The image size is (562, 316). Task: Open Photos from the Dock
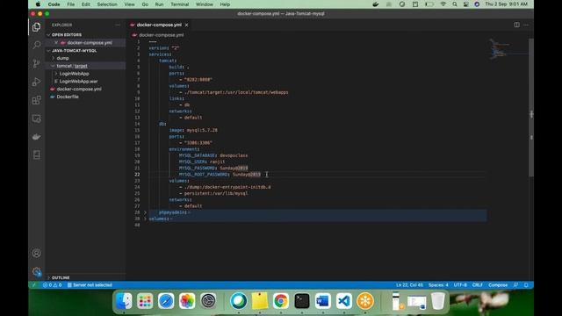(187, 300)
